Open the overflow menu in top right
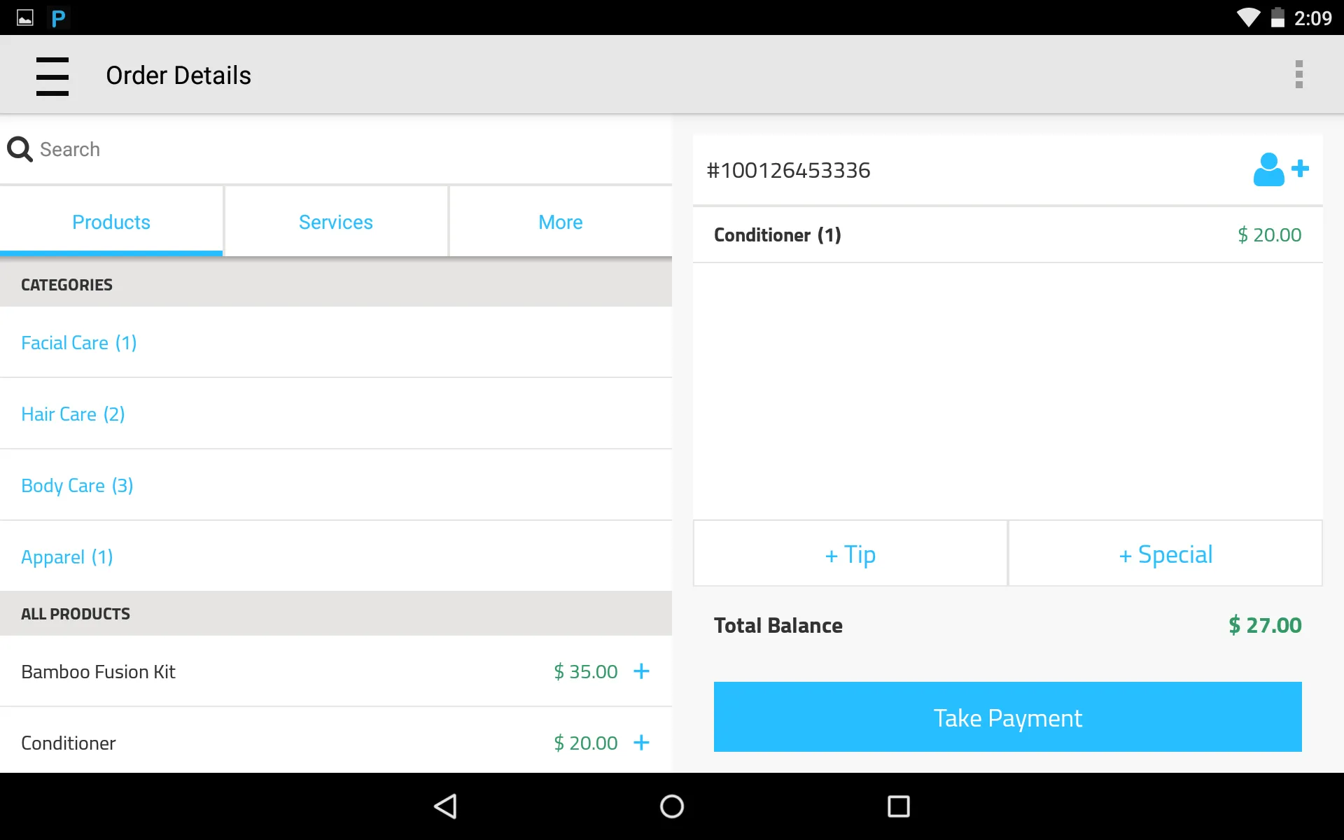1344x840 pixels. click(1299, 74)
